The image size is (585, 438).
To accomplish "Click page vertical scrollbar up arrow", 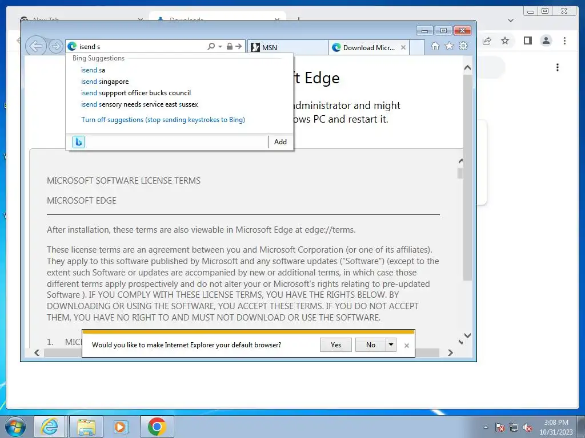I will coord(467,68).
